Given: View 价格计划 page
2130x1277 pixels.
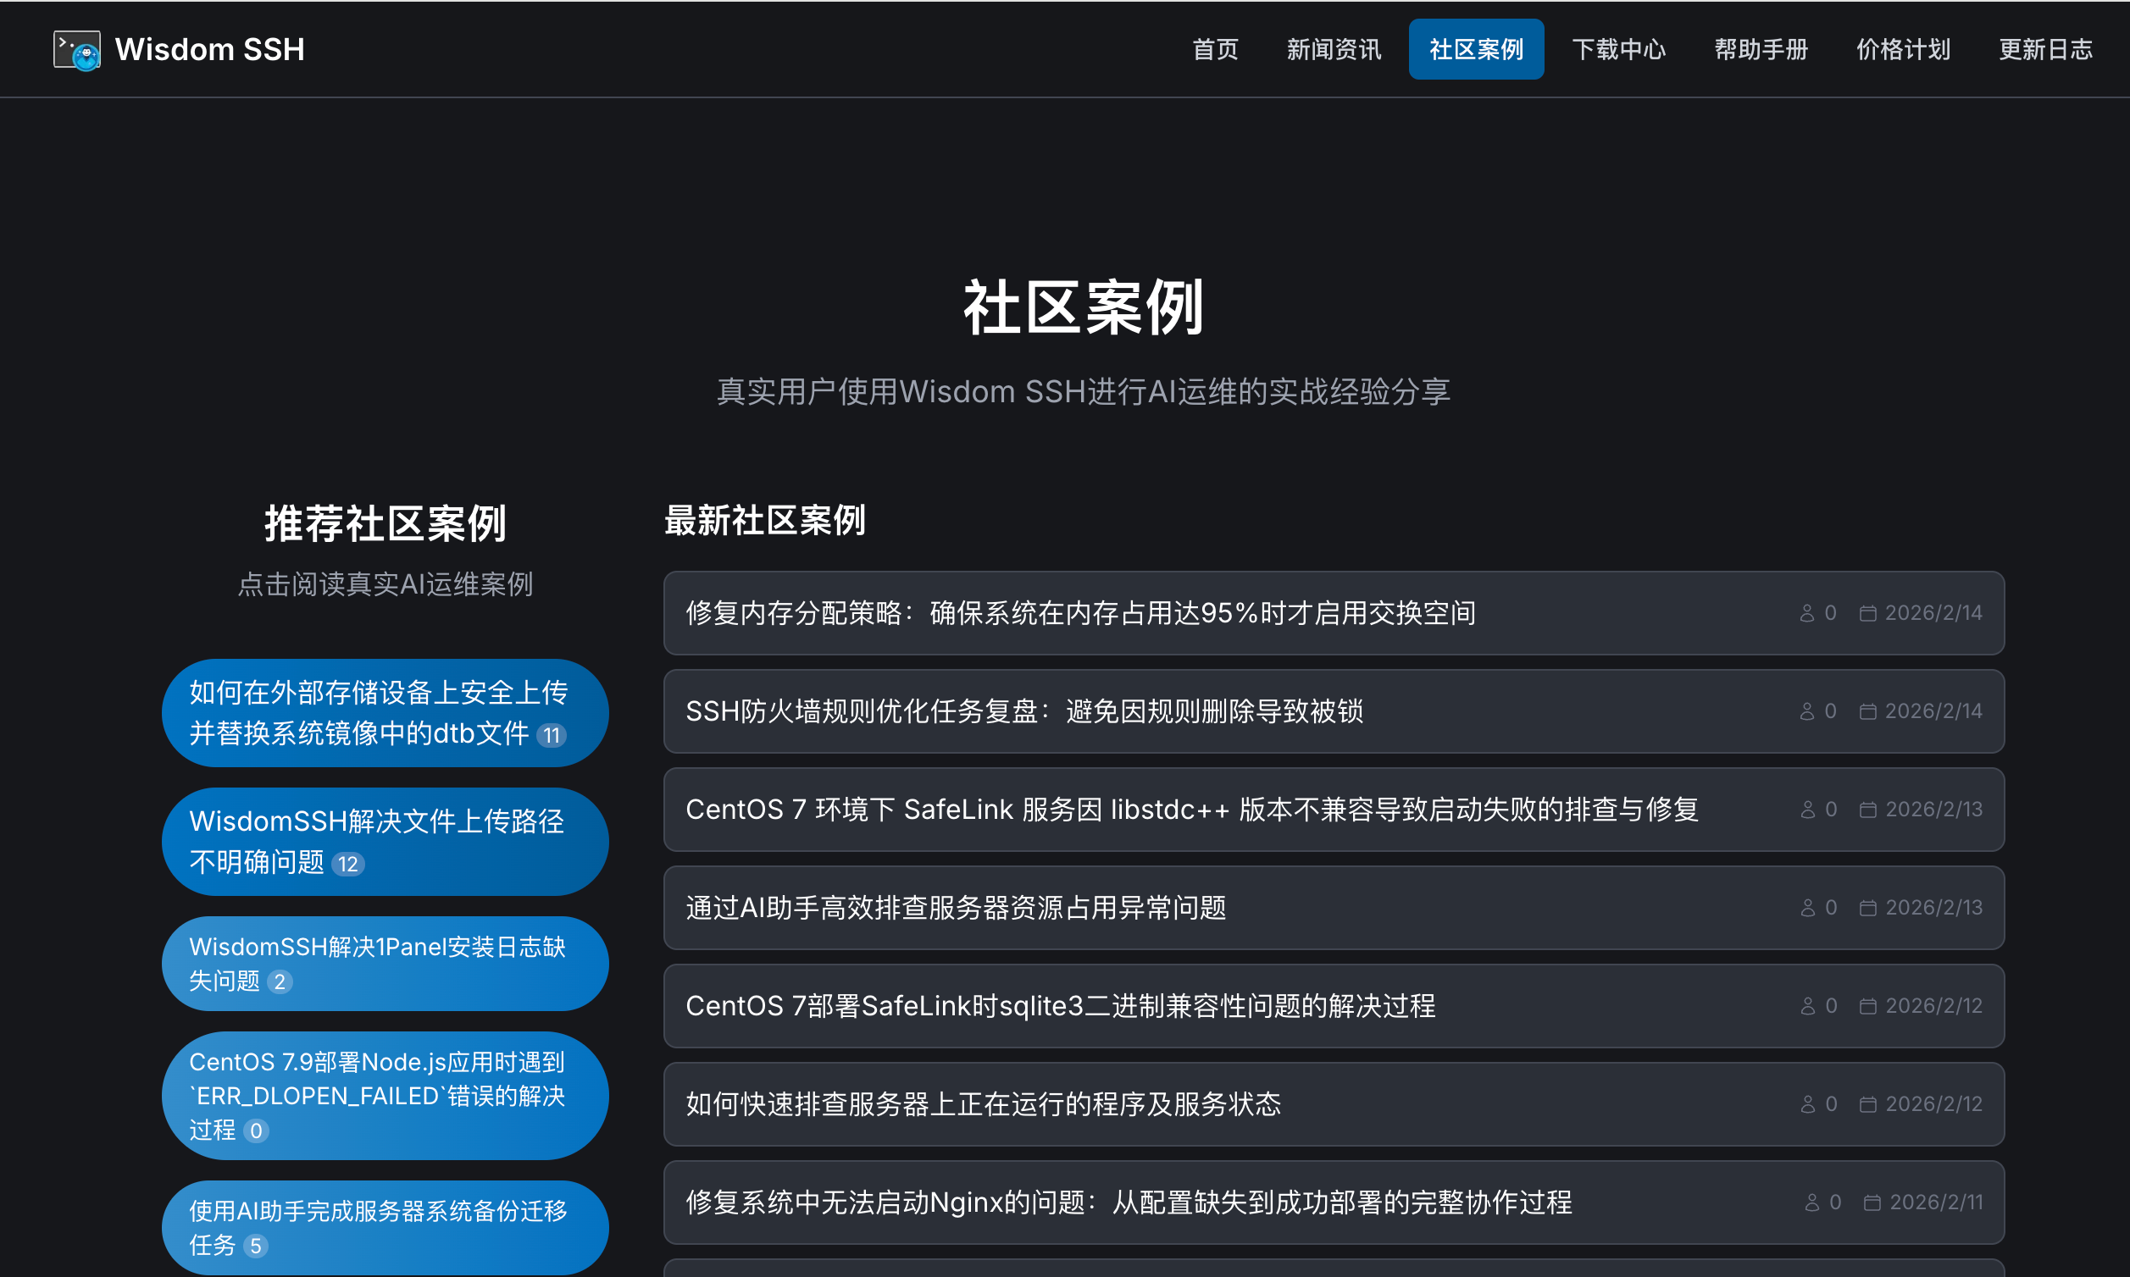Looking at the screenshot, I should [x=1902, y=49].
